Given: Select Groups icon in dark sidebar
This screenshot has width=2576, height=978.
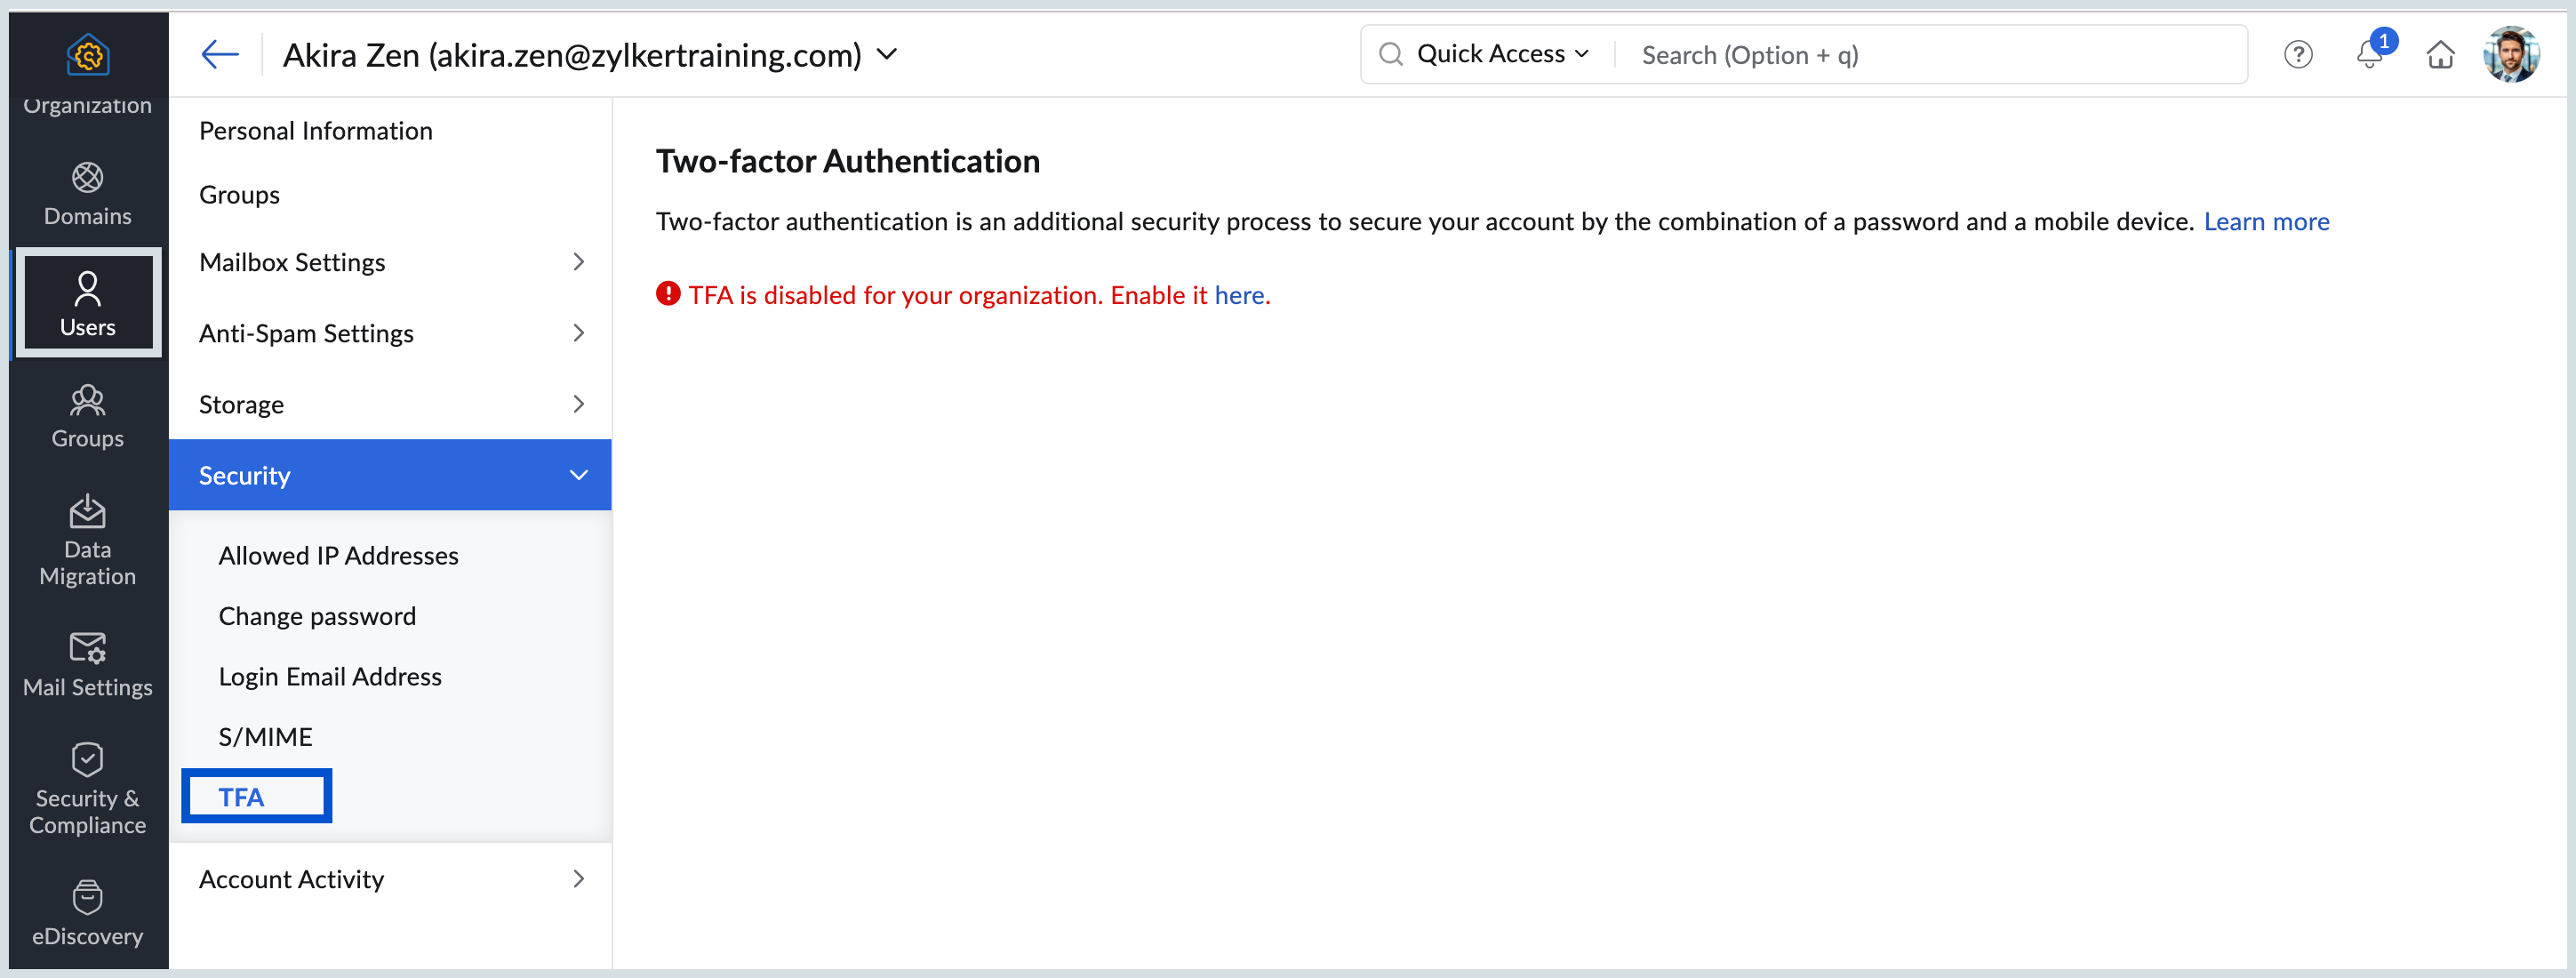Looking at the screenshot, I should (87, 415).
